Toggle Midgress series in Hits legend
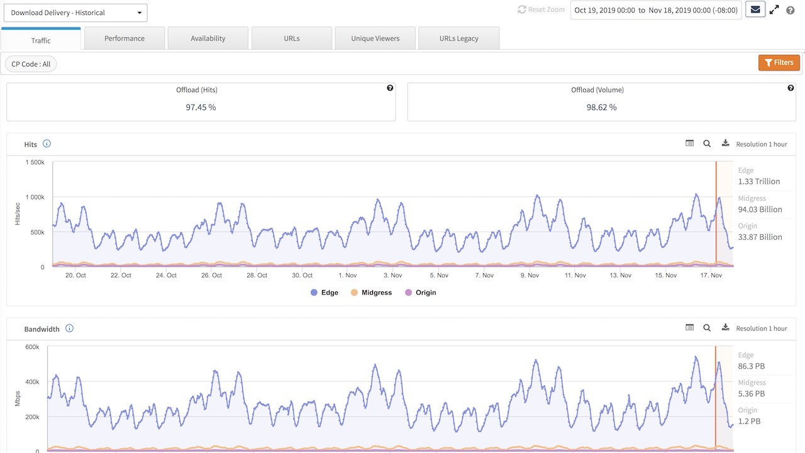The width and height of the screenshot is (805, 453). click(x=371, y=293)
